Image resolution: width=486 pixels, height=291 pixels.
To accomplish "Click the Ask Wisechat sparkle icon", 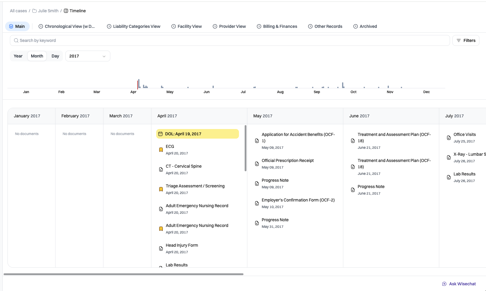I will pyautogui.click(x=444, y=284).
